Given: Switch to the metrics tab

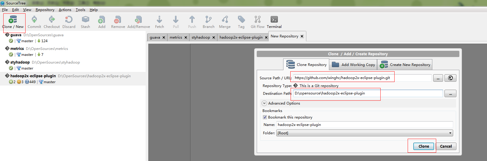Looking at the screenshot, I should (x=176, y=37).
